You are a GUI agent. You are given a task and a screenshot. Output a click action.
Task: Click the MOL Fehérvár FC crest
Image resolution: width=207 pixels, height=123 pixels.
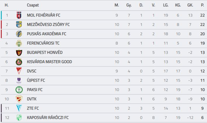pyautogui.click(x=19, y=15)
